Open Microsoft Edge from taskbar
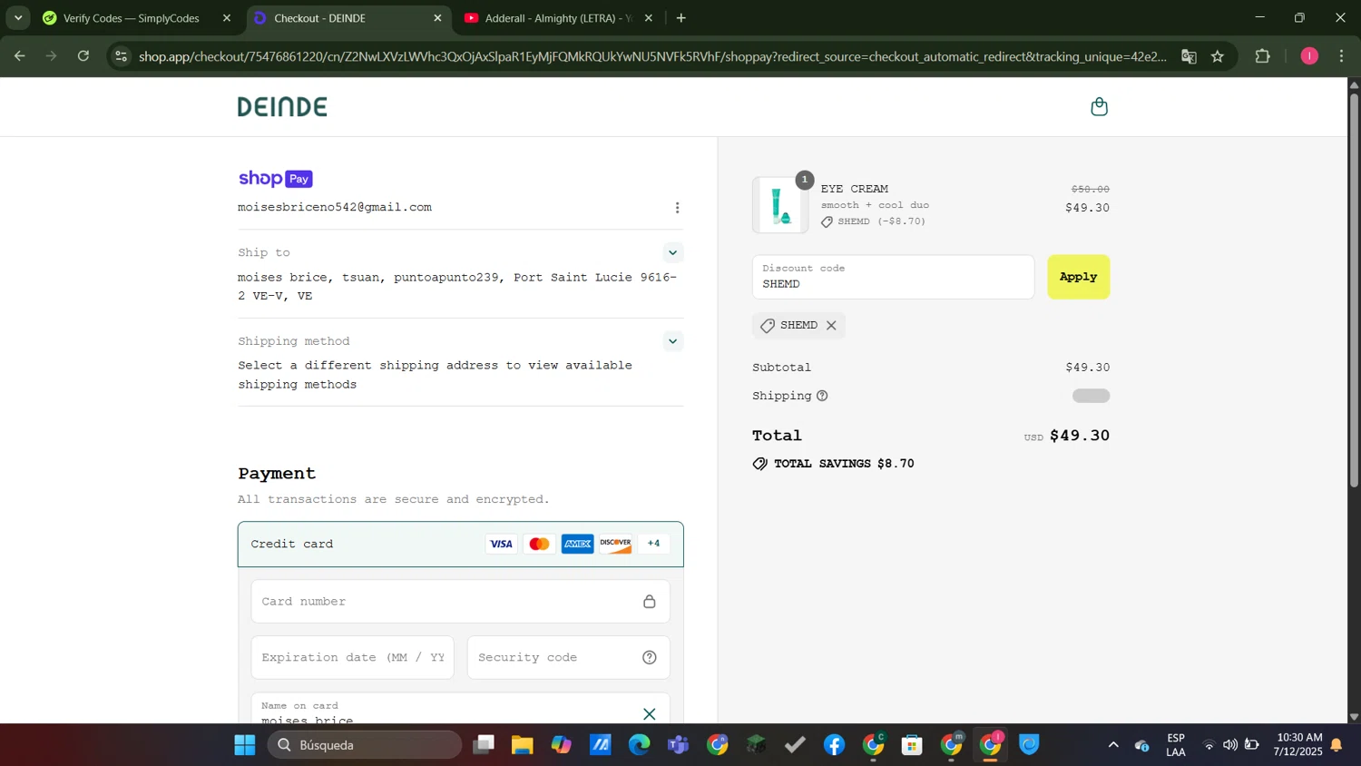 640,745
